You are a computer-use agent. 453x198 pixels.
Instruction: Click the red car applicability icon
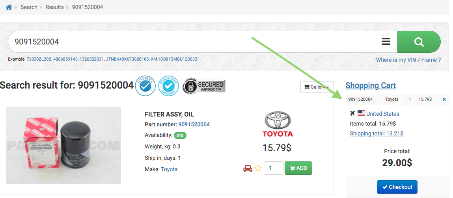click(x=248, y=168)
